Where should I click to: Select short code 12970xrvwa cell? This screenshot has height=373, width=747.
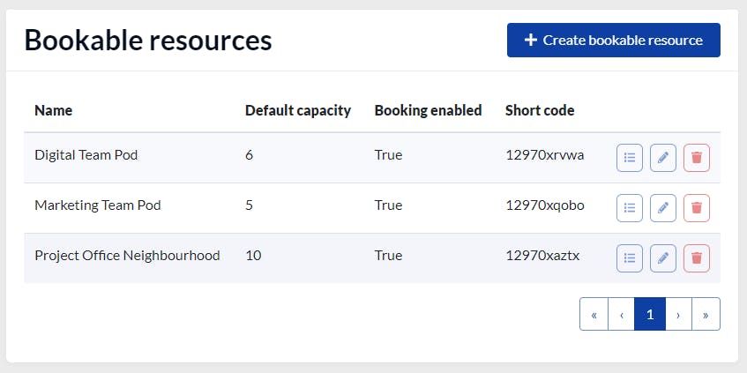coord(544,155)
